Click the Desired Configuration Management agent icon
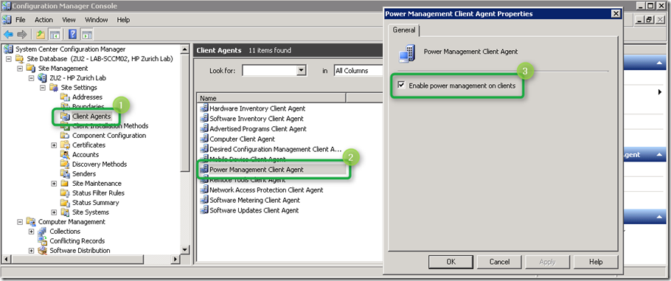 204,150
